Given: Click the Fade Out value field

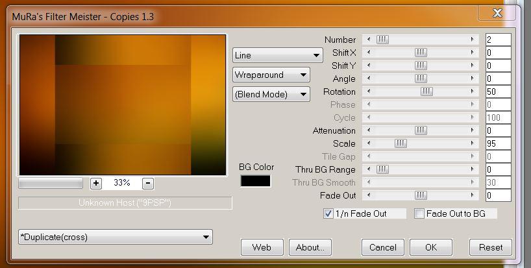Looking at the screenshot, I should 498,195.
